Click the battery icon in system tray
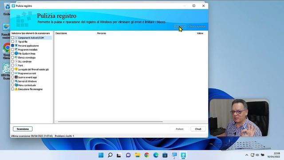This screenshot has height=160, width=284. [x=262, y=155]
